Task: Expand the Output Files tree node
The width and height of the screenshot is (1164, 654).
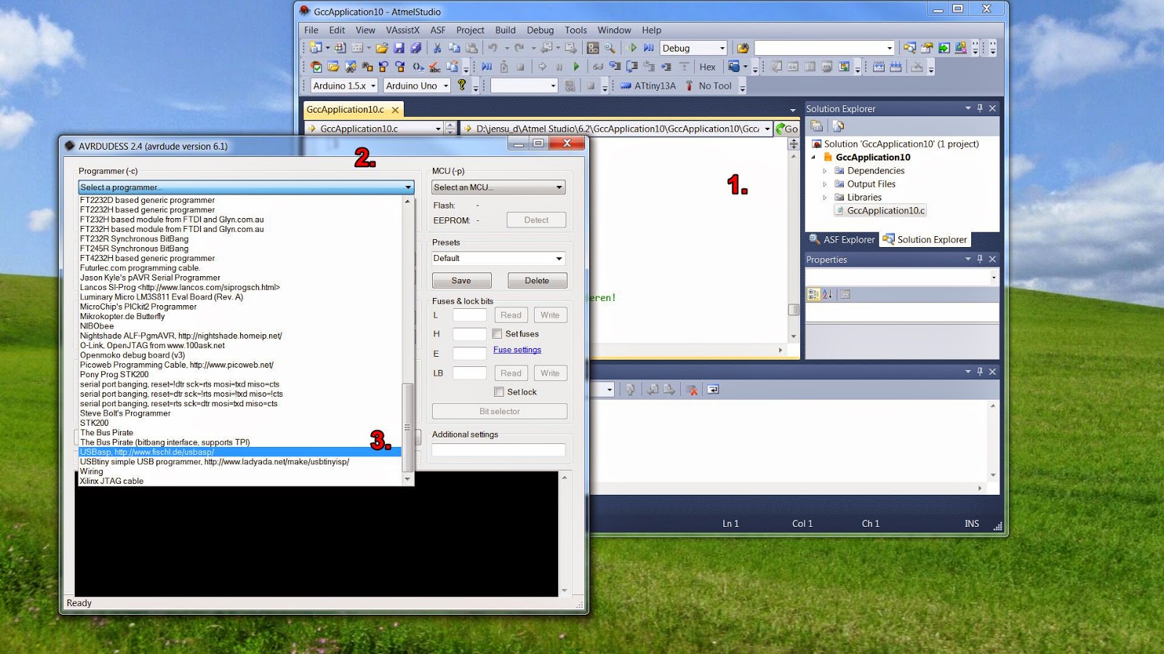Action: coord(825,184)
